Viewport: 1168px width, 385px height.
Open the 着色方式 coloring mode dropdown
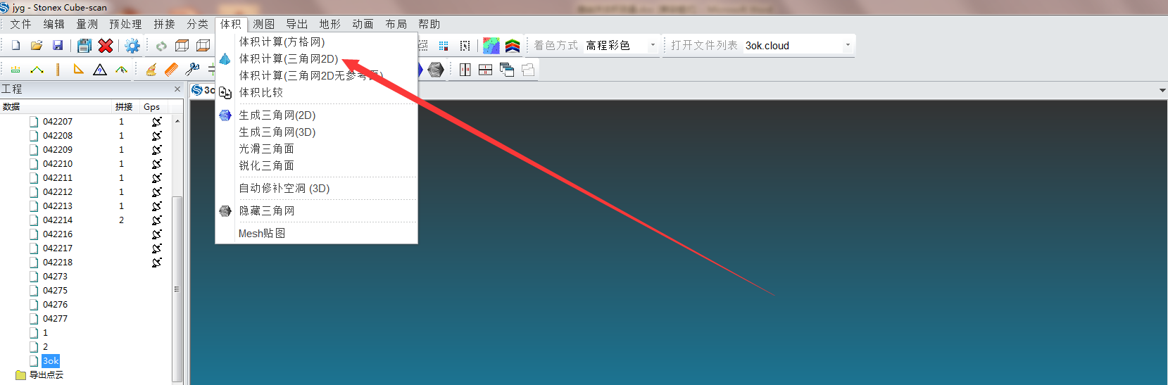pyautogui.click(x=653, y=46)
